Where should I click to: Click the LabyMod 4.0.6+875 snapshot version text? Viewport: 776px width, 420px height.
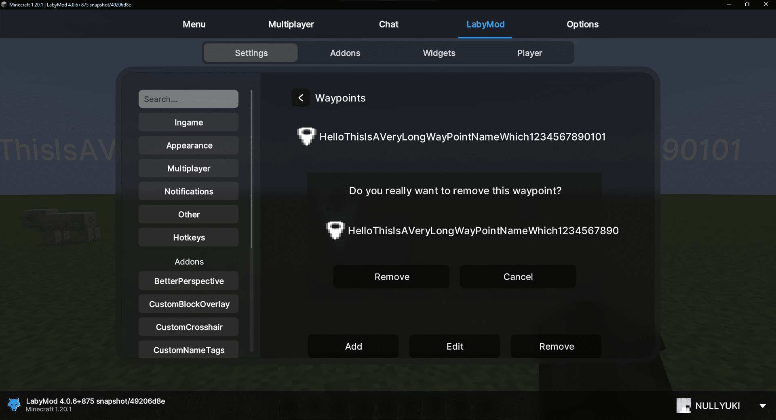(x=95, y=401)
